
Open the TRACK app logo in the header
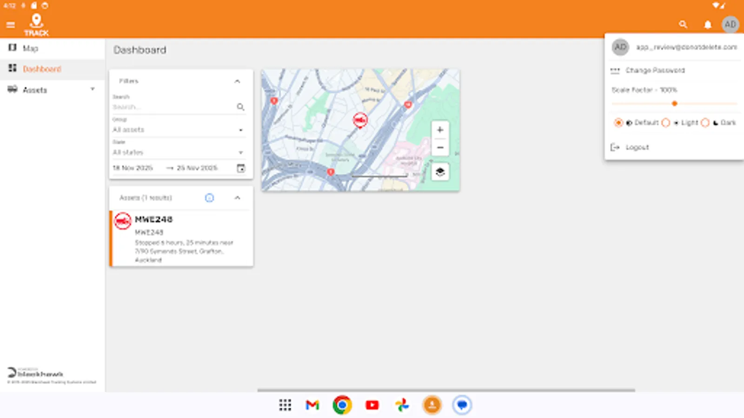tap(36, 22)
